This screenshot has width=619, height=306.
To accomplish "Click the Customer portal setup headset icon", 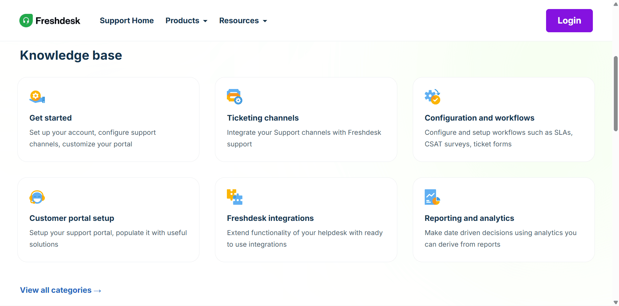I will pos(37,197).
